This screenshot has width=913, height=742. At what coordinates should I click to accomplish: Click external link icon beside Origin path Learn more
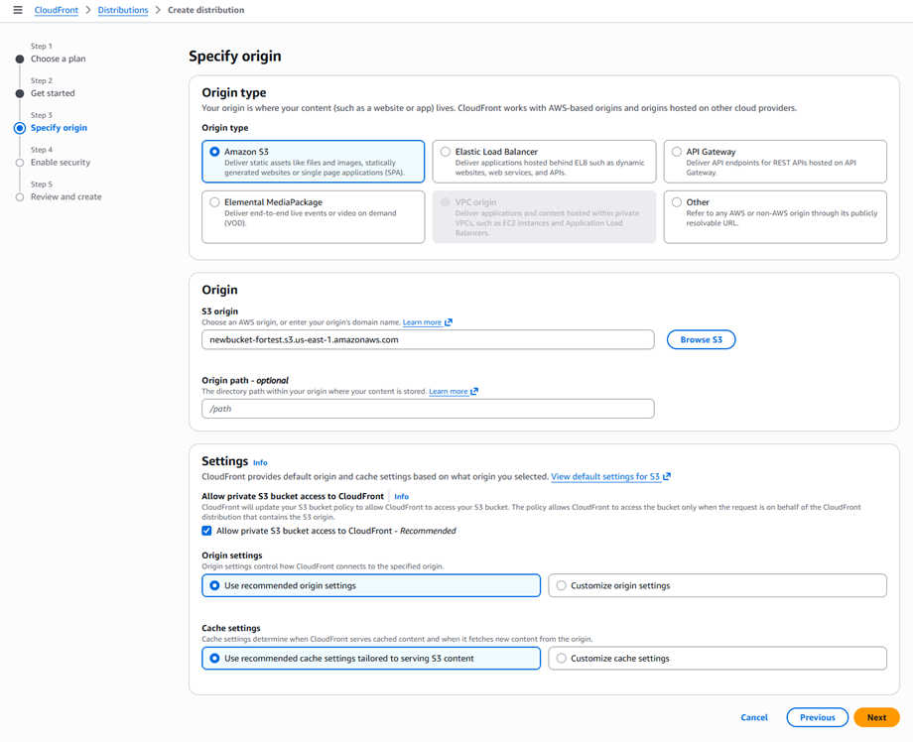pyautogui.click(x=474, y=392)
